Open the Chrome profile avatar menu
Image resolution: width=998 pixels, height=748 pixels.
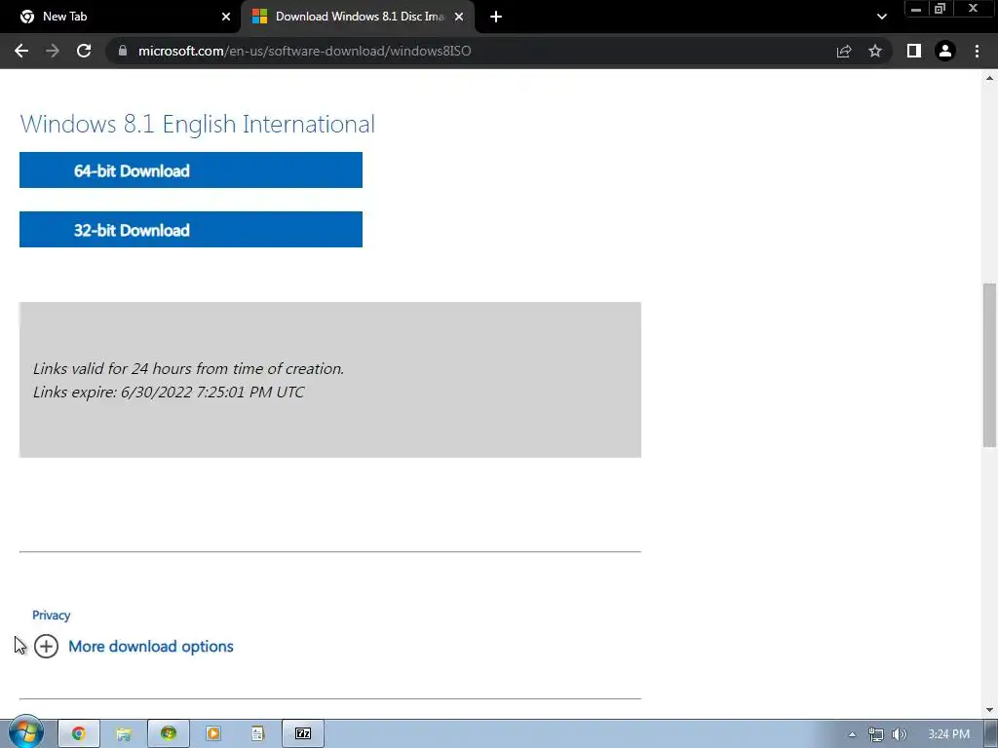click(945, 51)
